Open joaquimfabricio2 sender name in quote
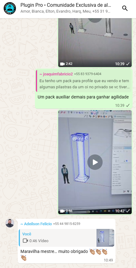The image size is (136, 268). click(56, 74)
